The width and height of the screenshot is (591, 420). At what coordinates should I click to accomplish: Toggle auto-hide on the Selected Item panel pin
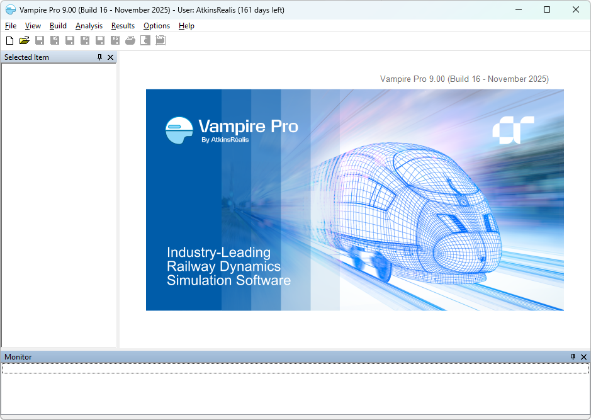coord(99,57)
